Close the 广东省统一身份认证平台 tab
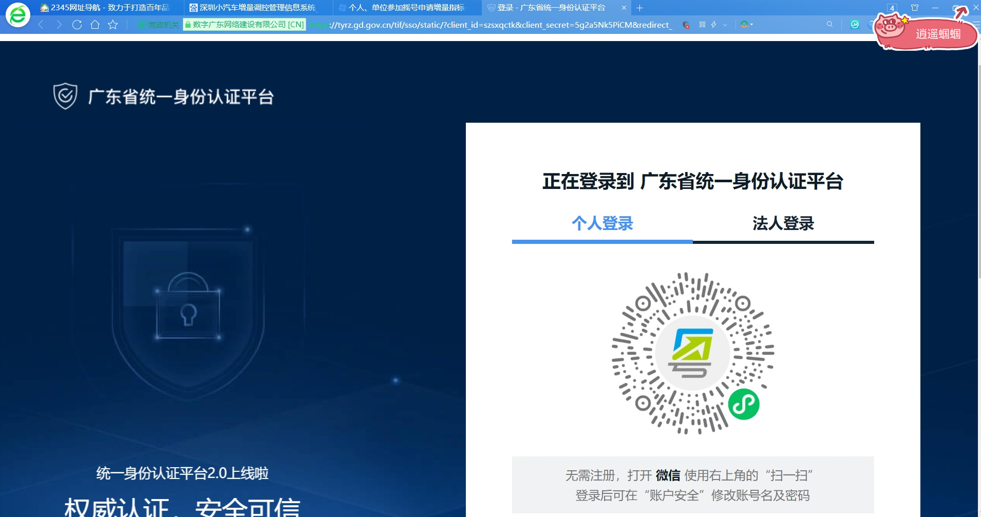981x517 pixels. click(624, 8)
